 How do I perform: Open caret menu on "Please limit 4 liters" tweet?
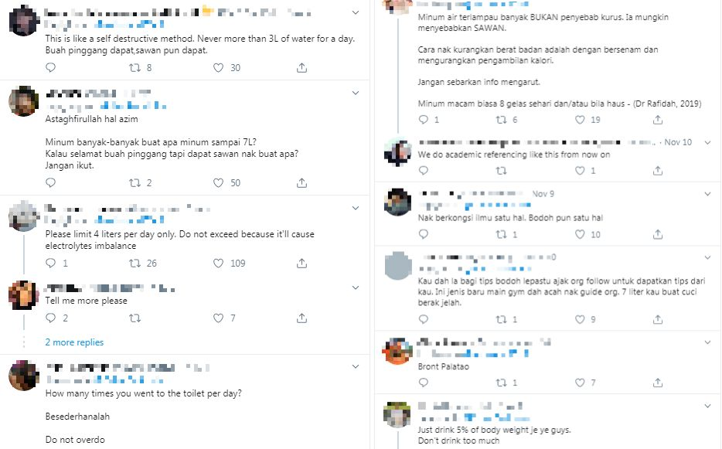pyautogui.click(x=356, y=209)
